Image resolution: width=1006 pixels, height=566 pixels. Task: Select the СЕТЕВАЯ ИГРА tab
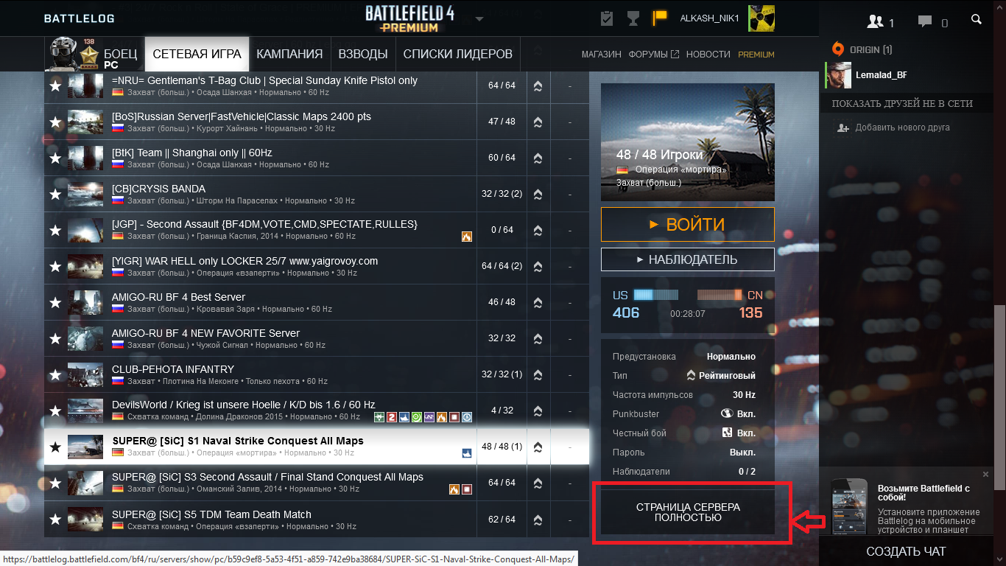[x=197, y=55]
